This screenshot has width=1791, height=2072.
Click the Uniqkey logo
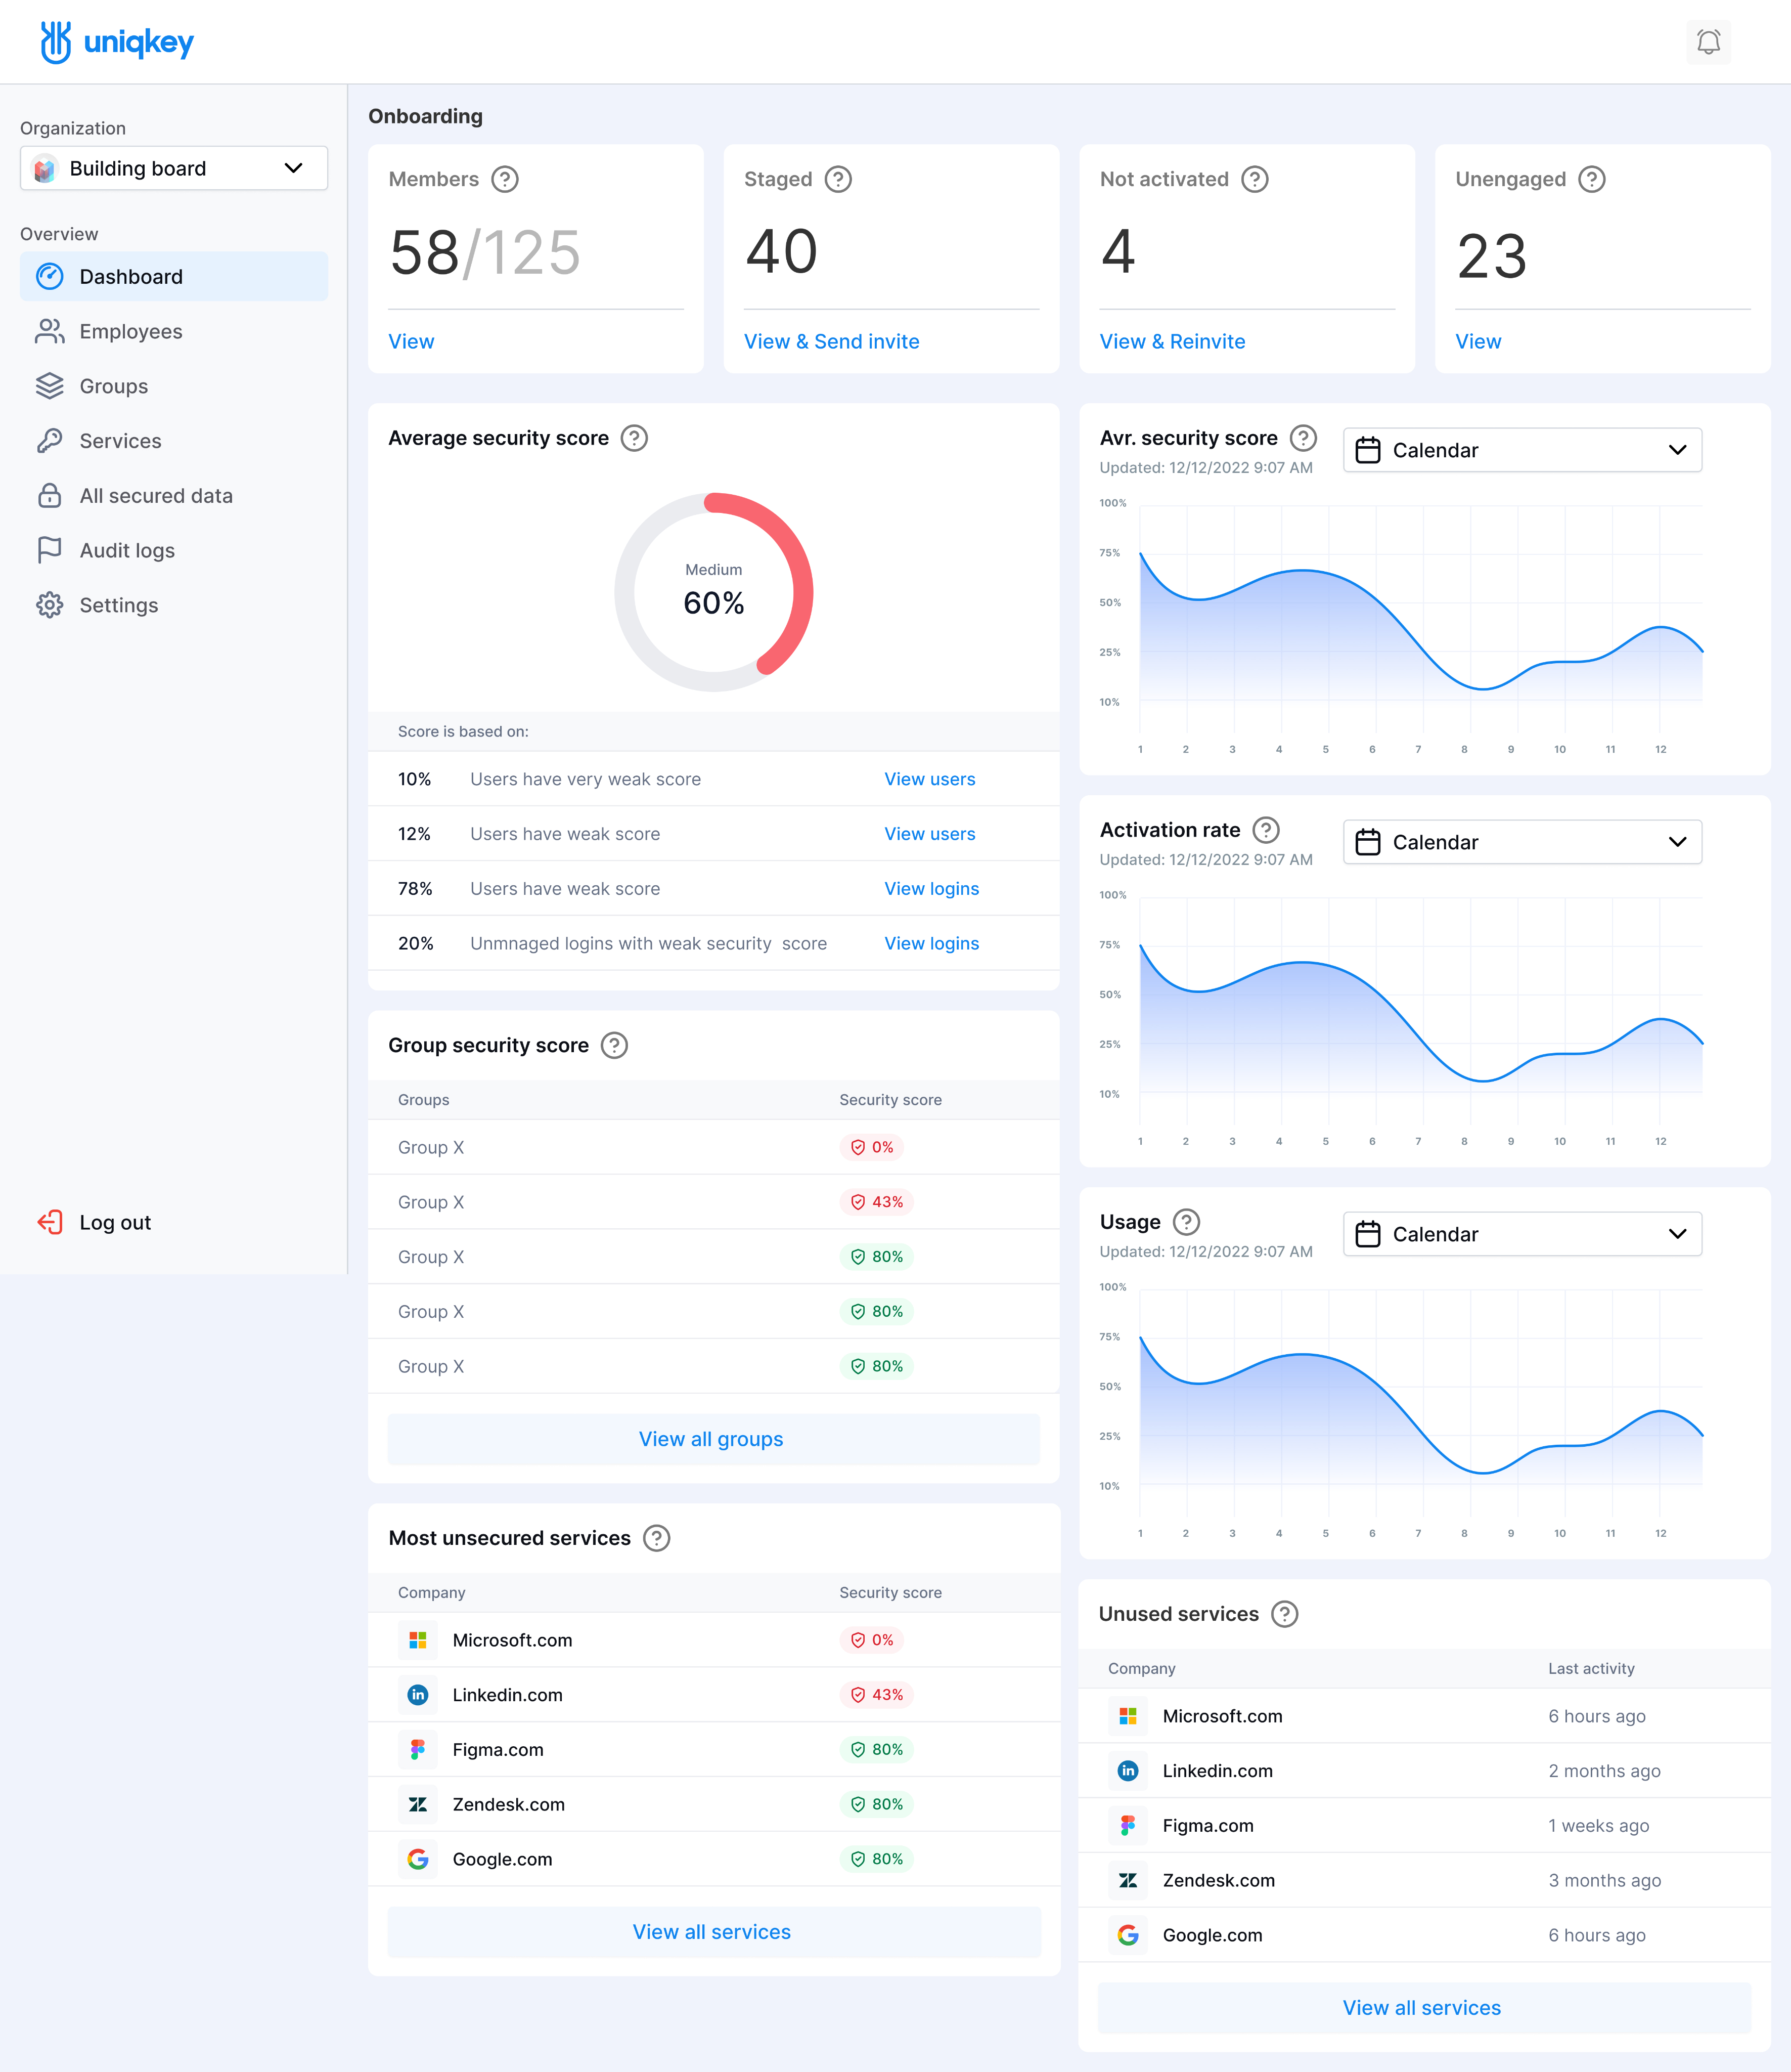tap(117, 42)
